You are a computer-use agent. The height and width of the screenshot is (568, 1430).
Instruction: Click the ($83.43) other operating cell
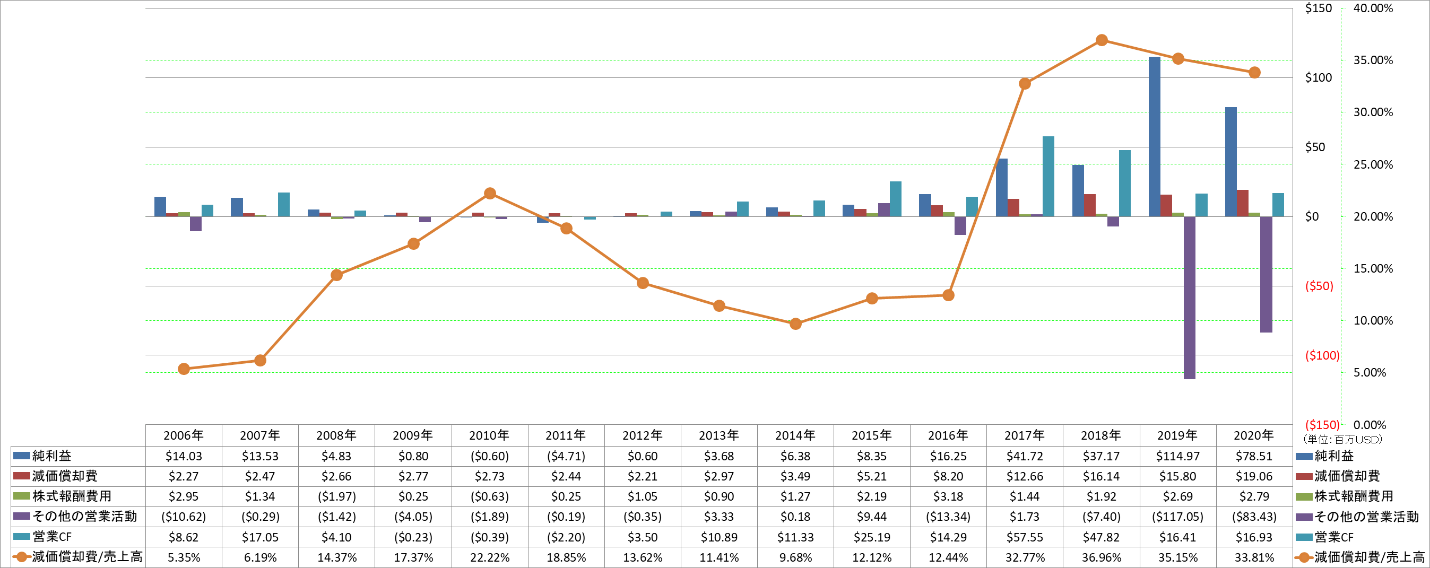1254,517
